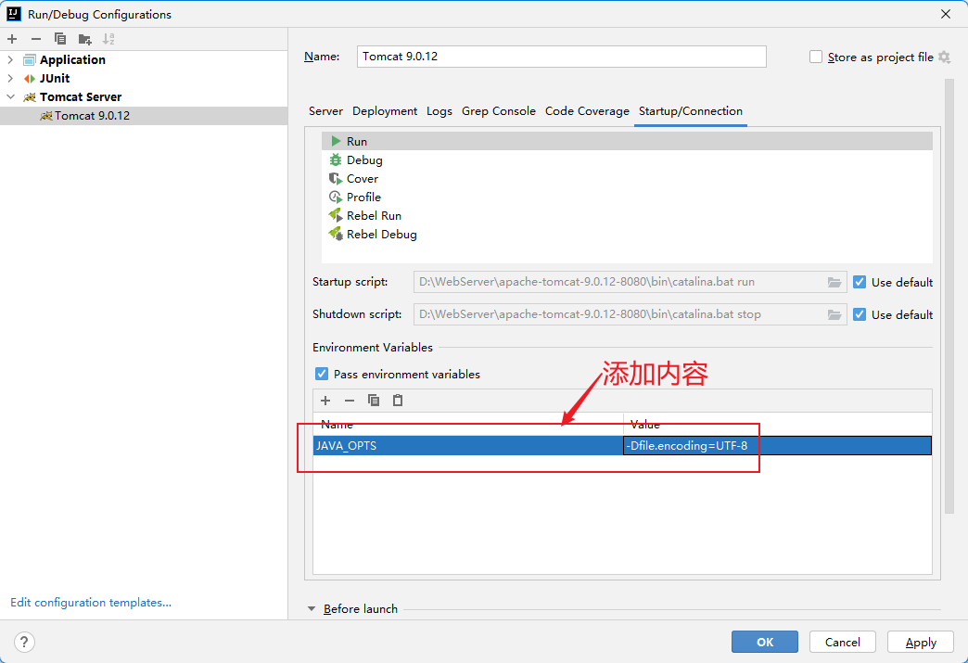
Task: Browse for Shutdown script folder
Action: 834,314
